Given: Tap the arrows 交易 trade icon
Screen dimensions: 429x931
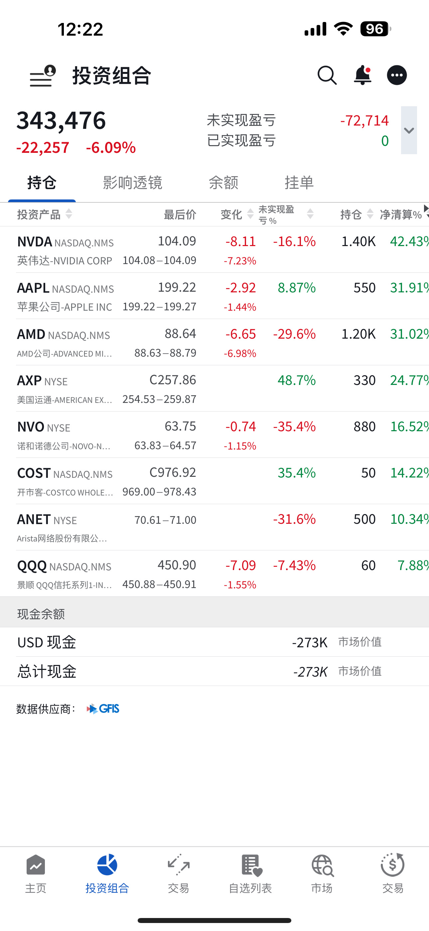Looking at the screenshot, I should coord(178,874).
